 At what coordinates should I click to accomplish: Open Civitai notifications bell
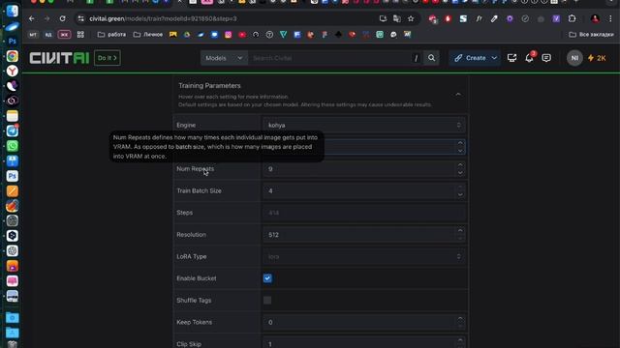tap(529, 58)
